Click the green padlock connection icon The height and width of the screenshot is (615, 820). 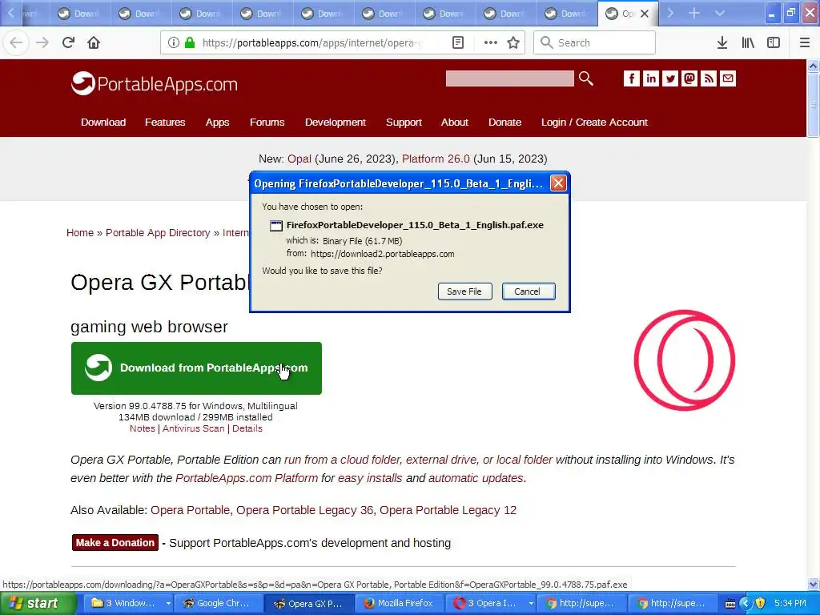(x=190, y=42)
